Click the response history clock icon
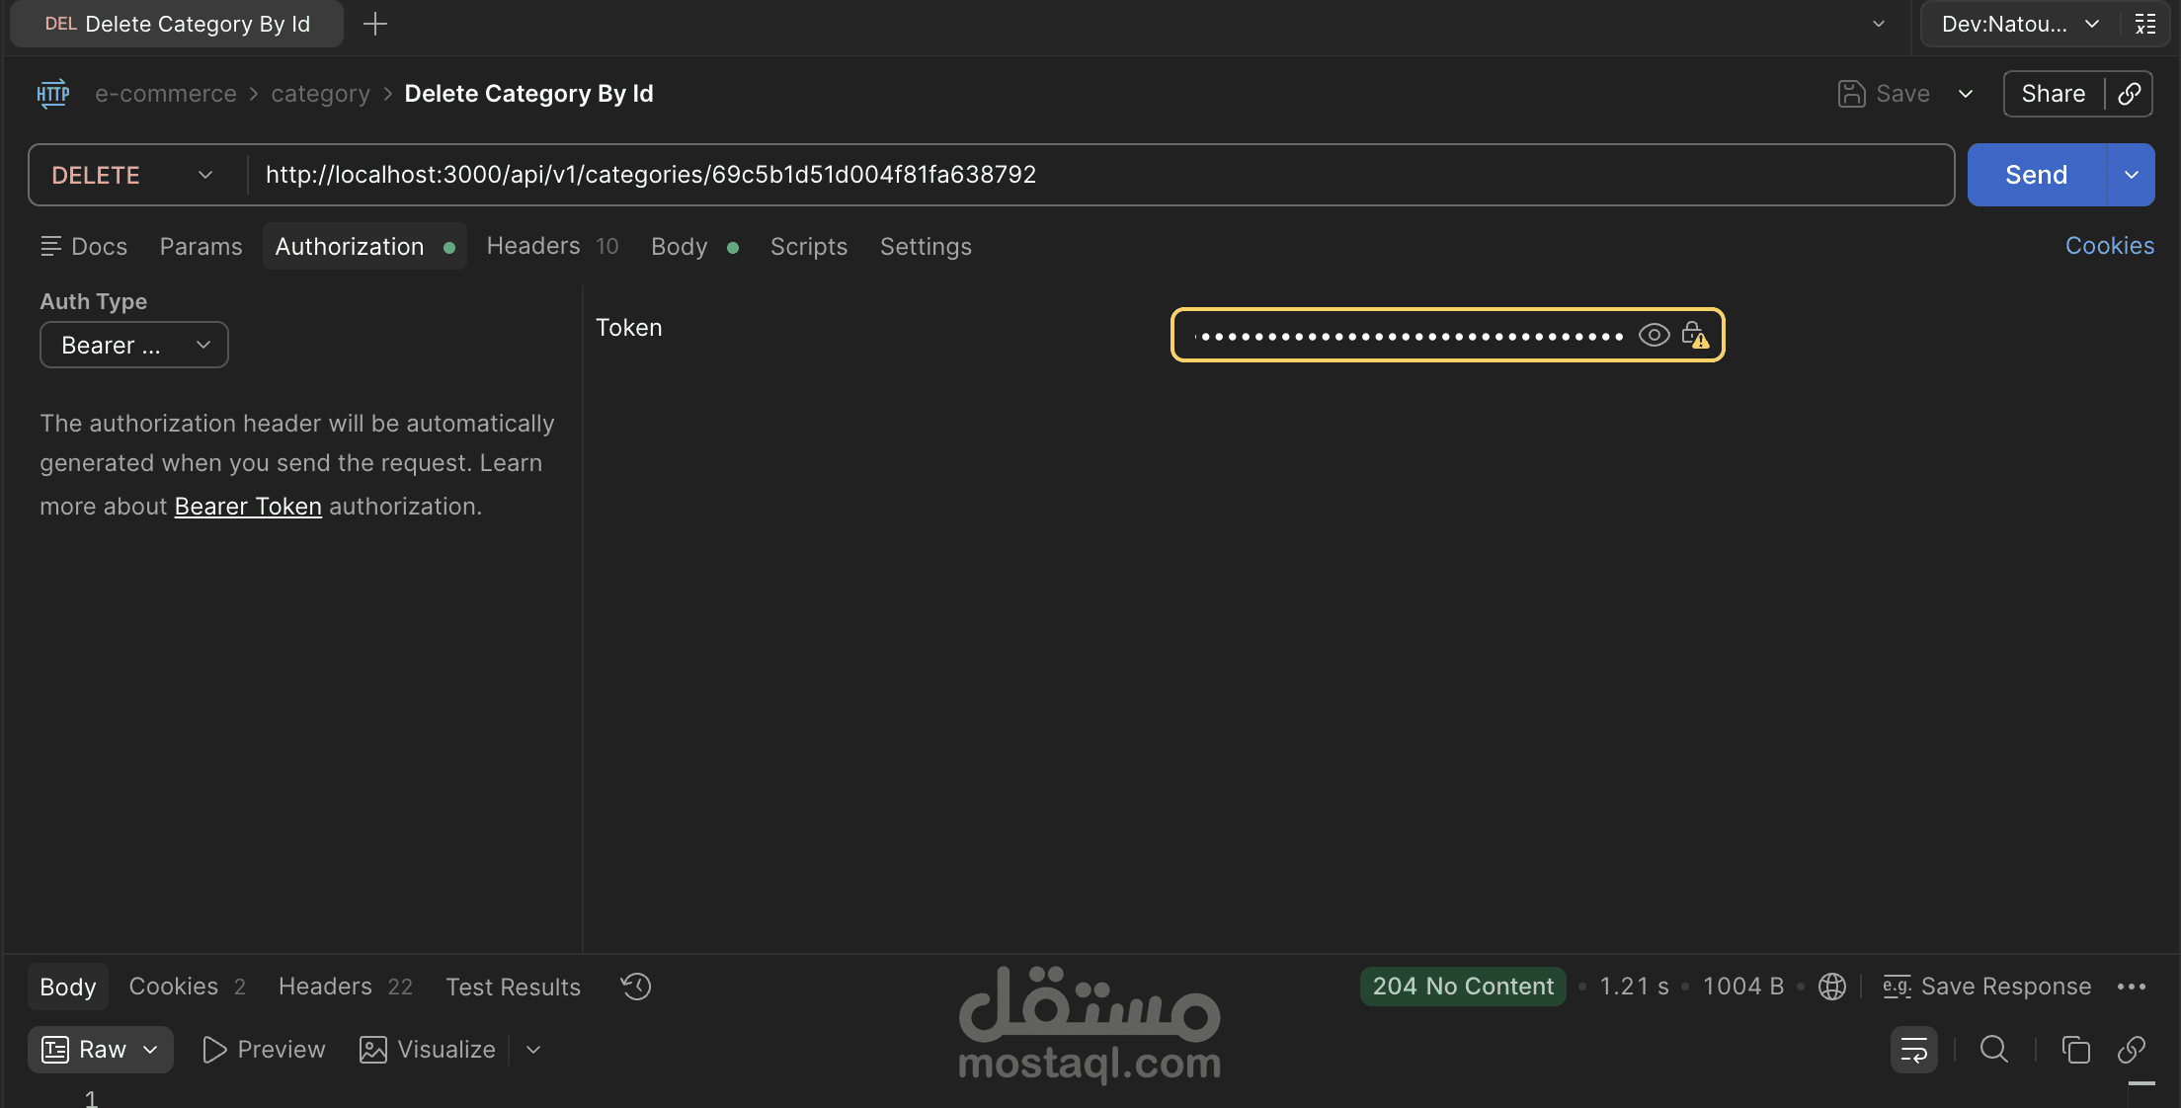 [636, 987]
